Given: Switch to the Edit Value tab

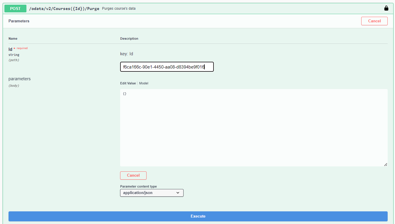Looking at the screenshot, I should pyautogui.click(x=128, y=83).
